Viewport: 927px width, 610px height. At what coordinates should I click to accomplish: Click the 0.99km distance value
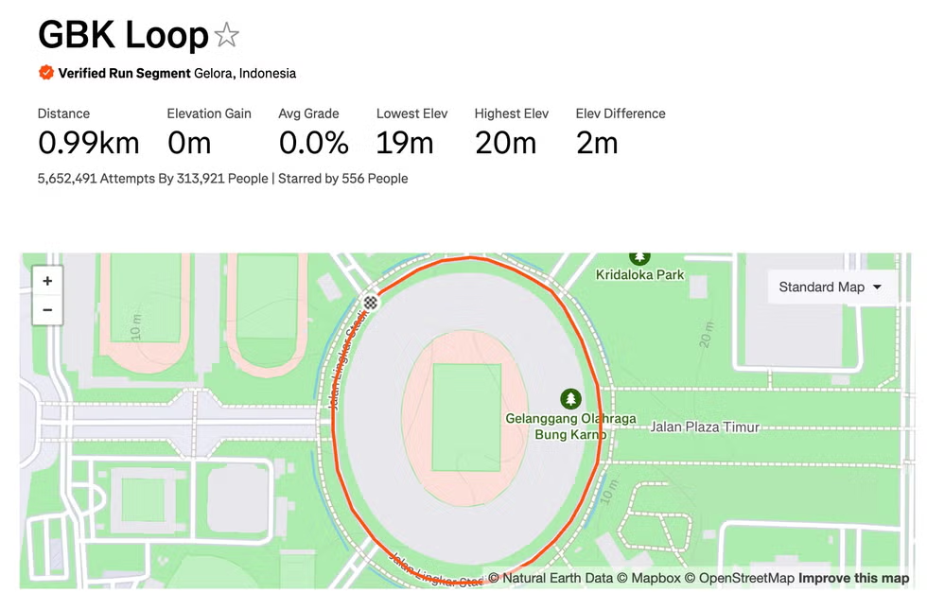tap(89, 143)
